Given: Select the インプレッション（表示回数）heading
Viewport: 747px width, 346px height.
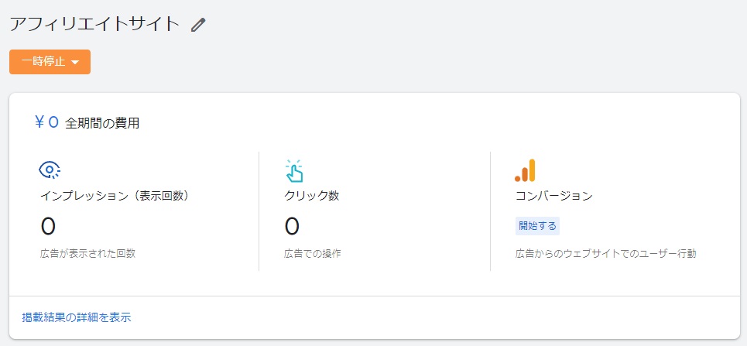Looking at the screenshot, I should tap(115, 196).
